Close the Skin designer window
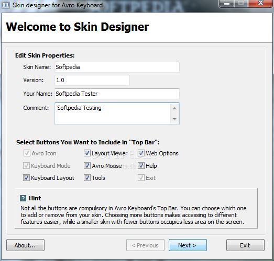The width and height of the screenshot is (274, 261). pos(260,3)
